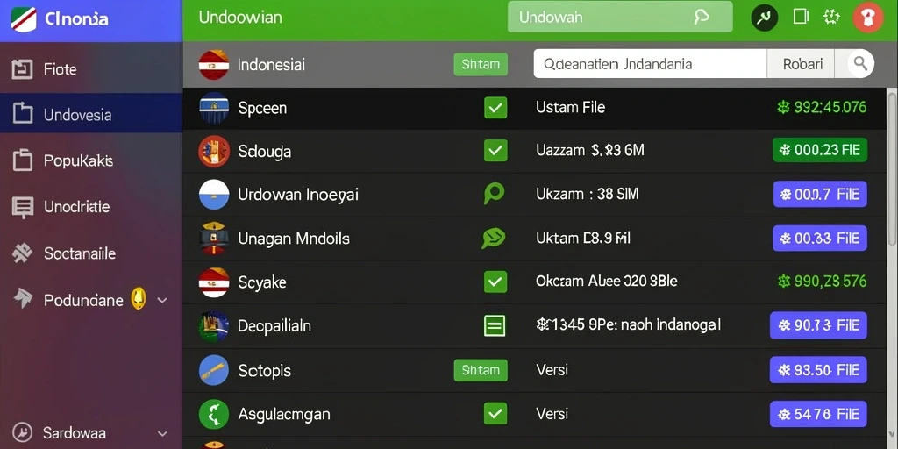Open Unoclriatie in the sidebar

point(91,207)
